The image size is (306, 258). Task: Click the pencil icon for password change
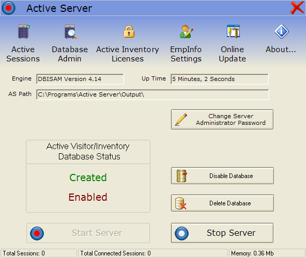(181, 119)
